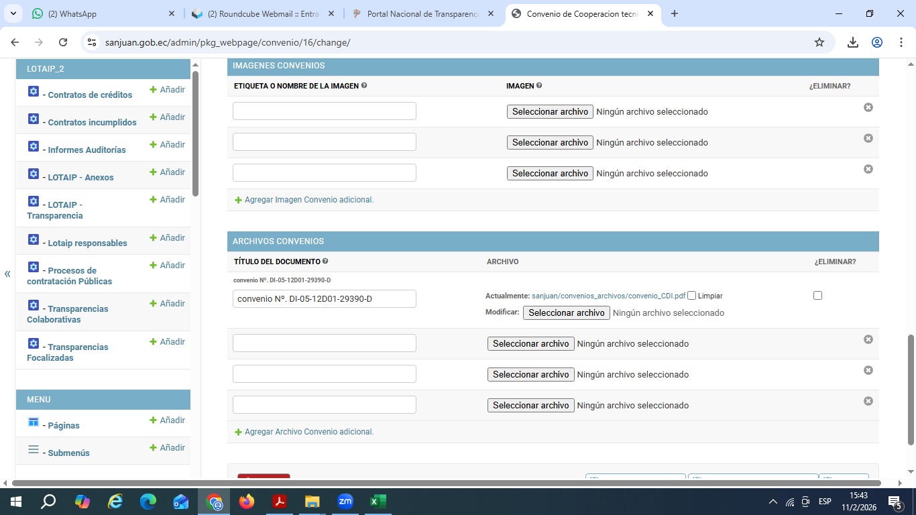Viewport: 916px width, 515px height.
Task: Collapse the sidebar with the double chevron
Action: [7, 274]
